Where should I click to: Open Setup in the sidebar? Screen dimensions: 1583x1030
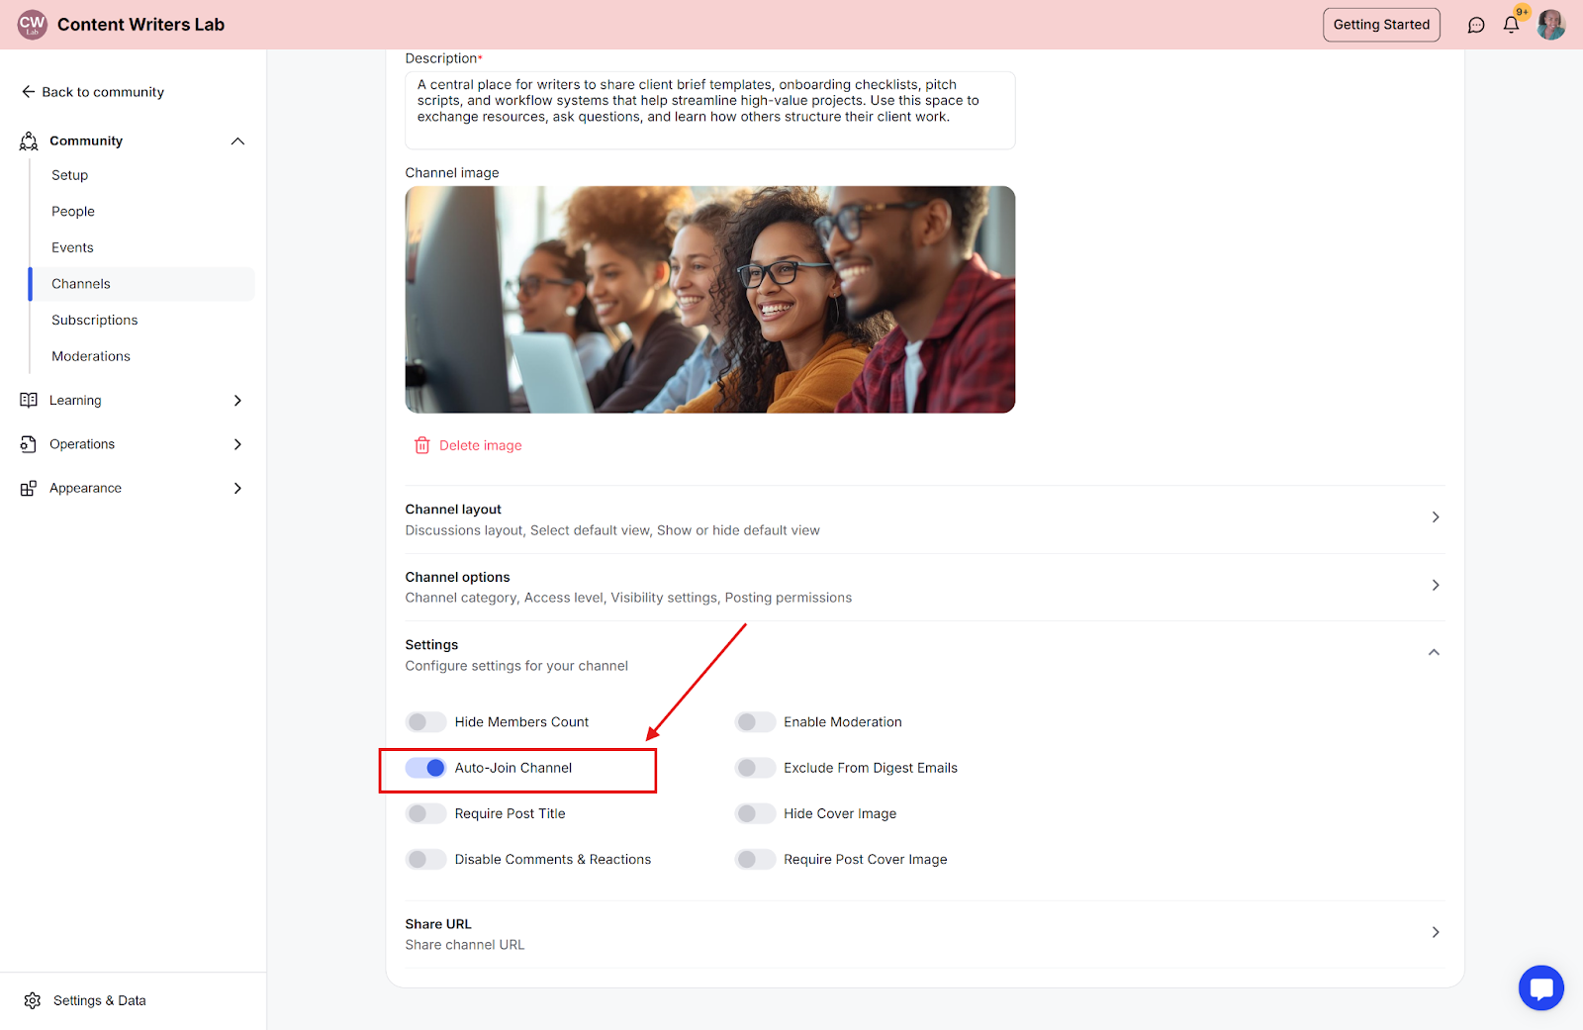coord(70,175)
